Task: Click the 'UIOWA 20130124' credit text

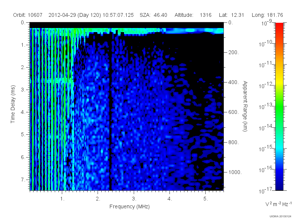Action: (x=280, y=217)
